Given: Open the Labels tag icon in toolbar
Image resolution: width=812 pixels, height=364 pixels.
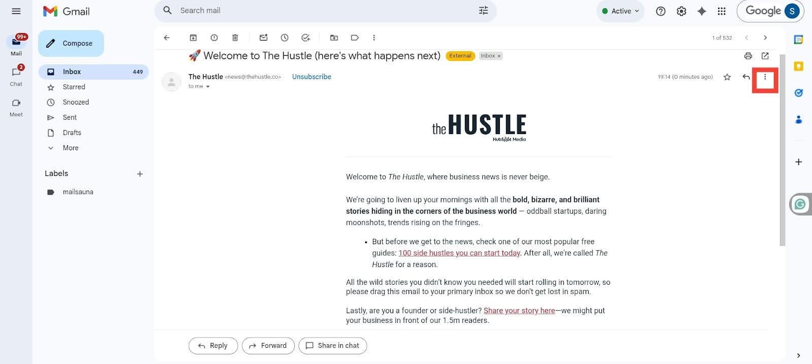Looking at the screenshot, I should (355, 38).
